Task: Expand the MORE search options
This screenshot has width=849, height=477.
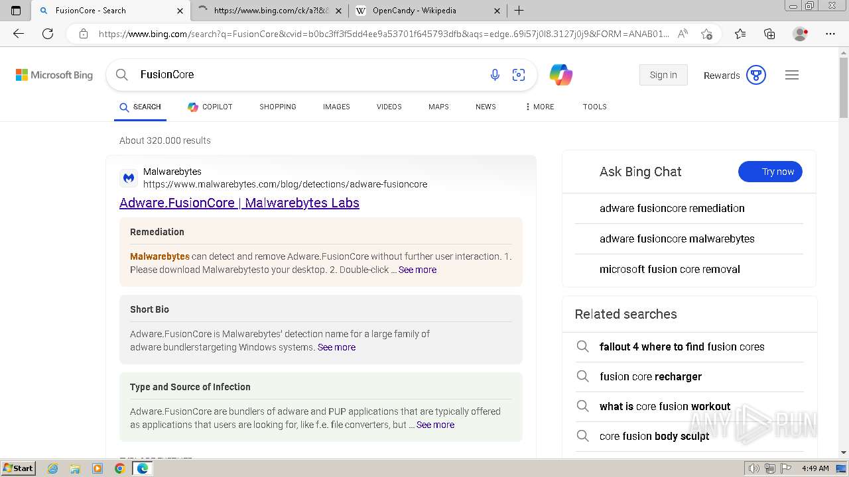Action: (539, 107)
